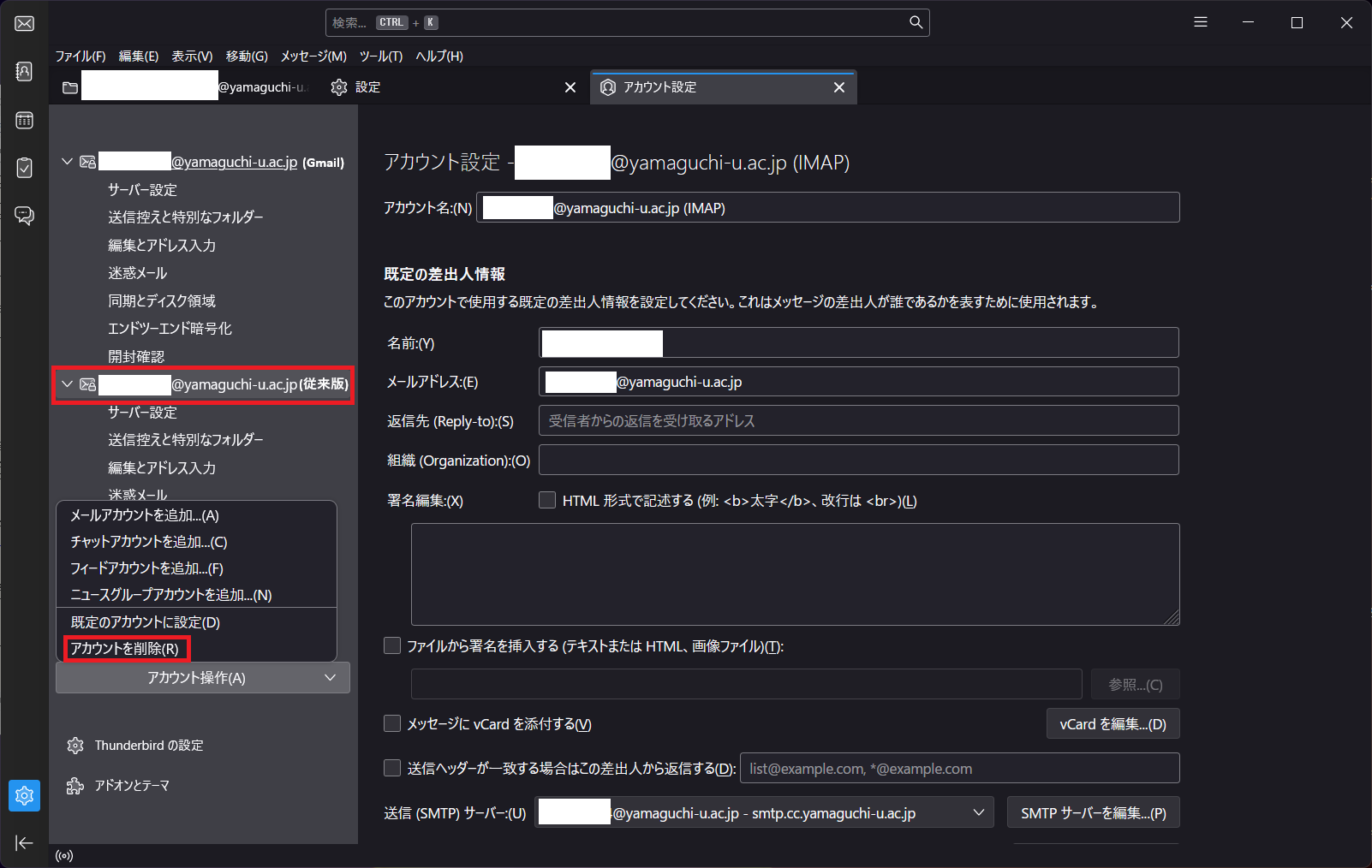The image size is (1372, 868).
Task: Open the Mail space in the sidebar
Action: tap(25, 24)
